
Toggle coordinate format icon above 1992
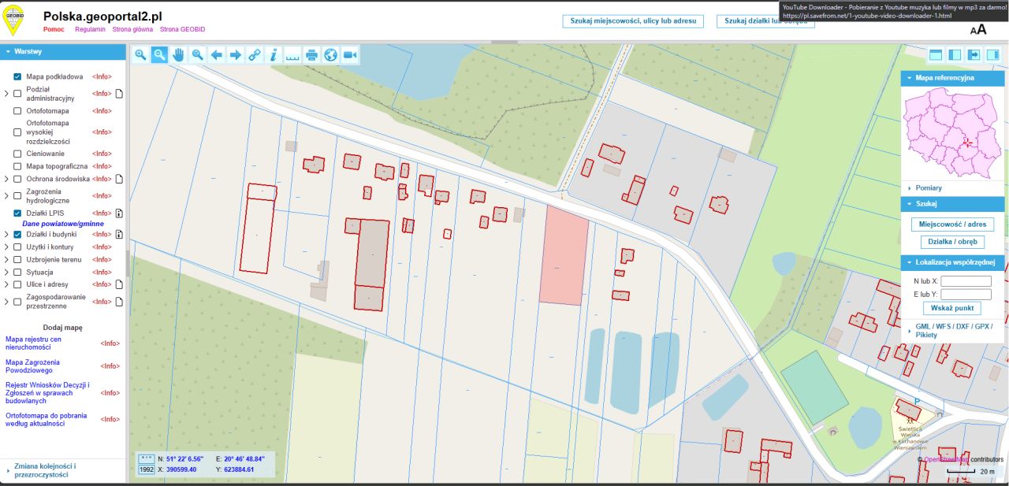click(x=147, y=458)
